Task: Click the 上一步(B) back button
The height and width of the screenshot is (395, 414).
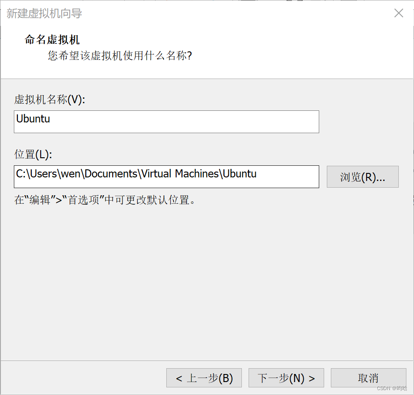Action: point(203,378)
